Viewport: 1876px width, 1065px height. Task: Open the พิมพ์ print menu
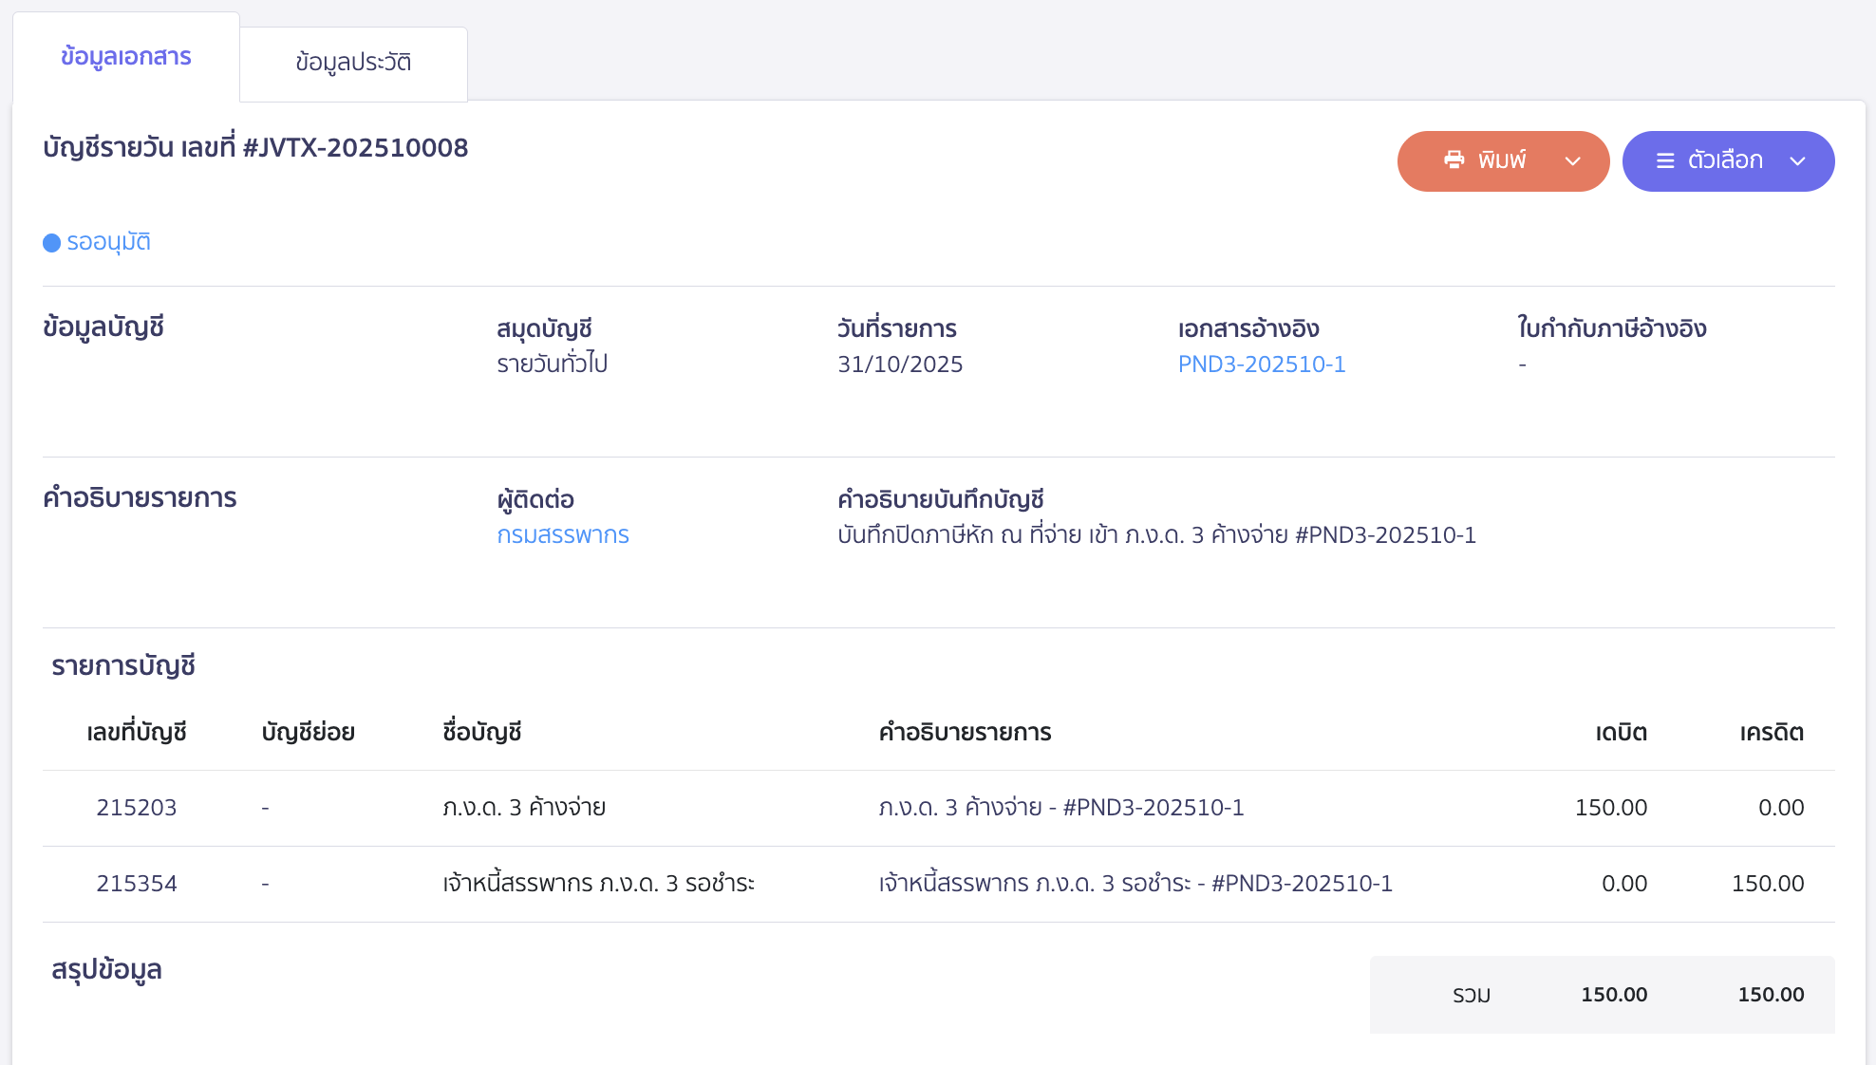click(1503, 160)
